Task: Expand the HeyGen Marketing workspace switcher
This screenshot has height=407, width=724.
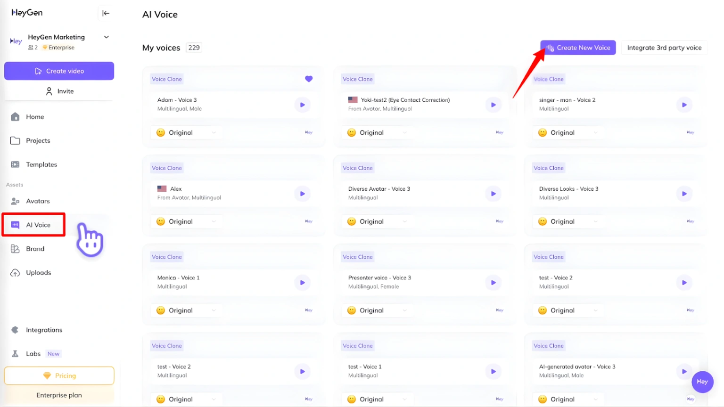Action: pyautogui.click(x=106, y=37)
